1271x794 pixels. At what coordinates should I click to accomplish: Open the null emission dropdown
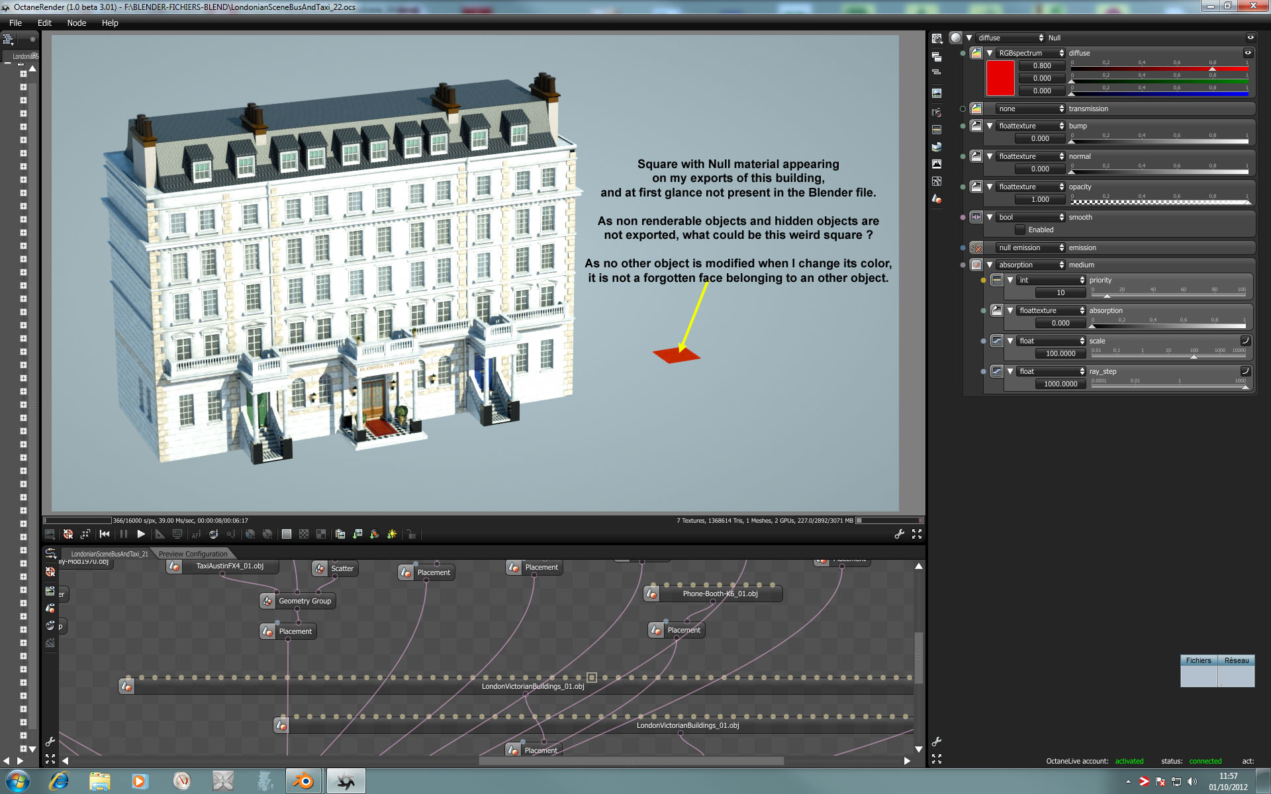pyautogui.click(x=1031, y=247)
